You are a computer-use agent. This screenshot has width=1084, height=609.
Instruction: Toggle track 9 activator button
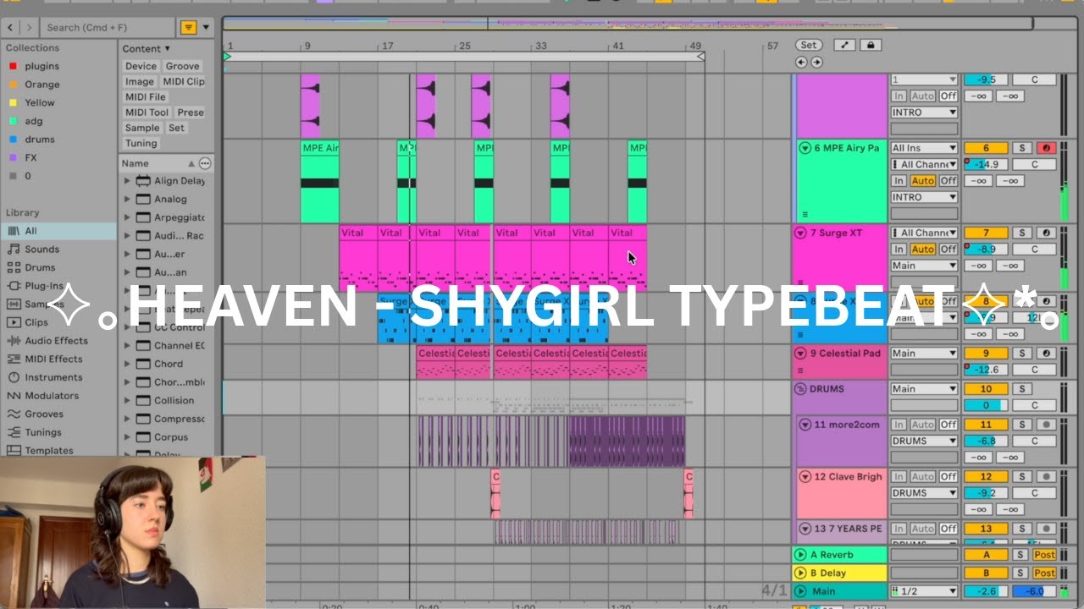click(x=986, y=354)
